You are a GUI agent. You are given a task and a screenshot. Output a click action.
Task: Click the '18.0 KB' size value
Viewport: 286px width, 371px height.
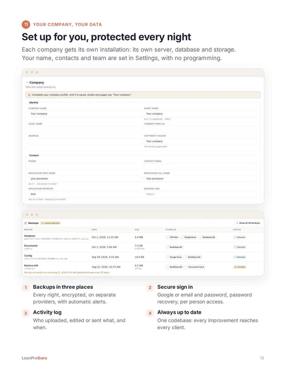(x=139, y=257)
